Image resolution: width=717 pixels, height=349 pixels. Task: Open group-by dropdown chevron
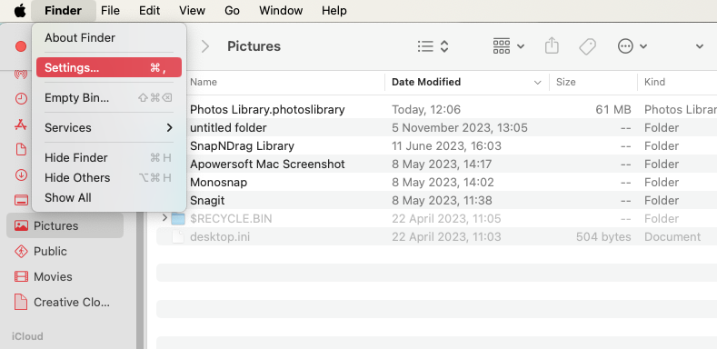tap(521, 46)
